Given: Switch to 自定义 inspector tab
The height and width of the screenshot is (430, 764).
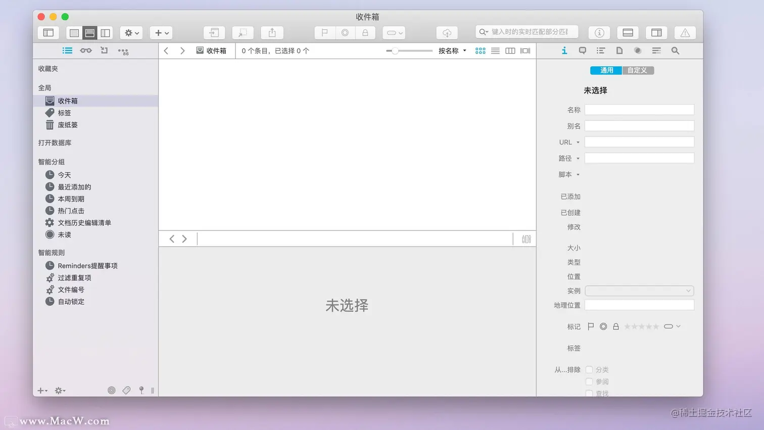Looking at the screenshot, I should click(x=638, y=70).
